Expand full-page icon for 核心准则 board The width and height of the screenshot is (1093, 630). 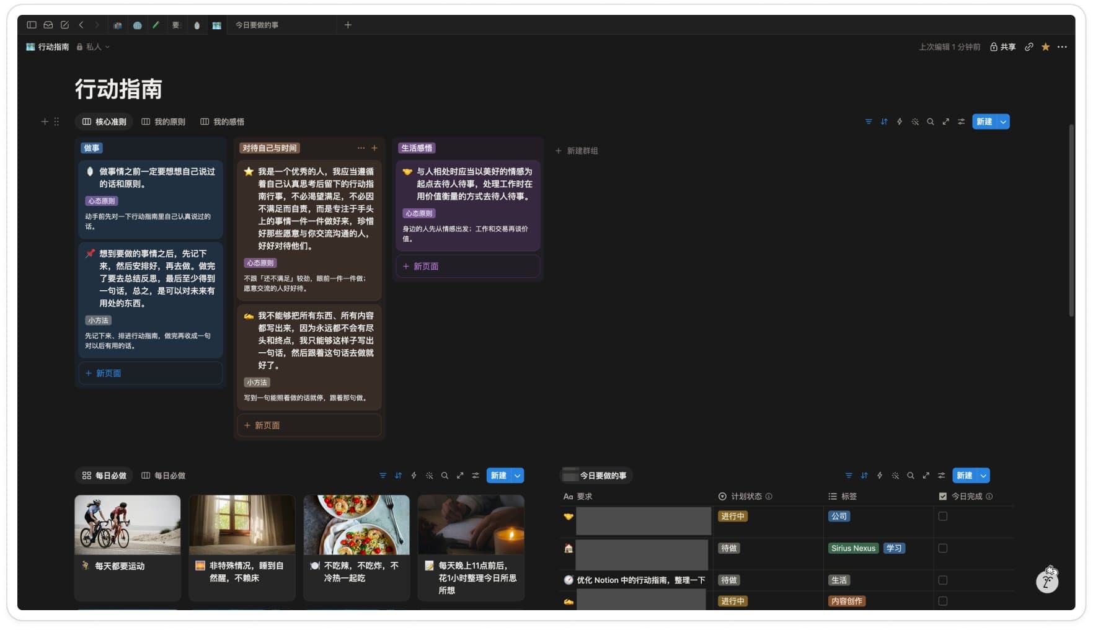pos(945,122)
